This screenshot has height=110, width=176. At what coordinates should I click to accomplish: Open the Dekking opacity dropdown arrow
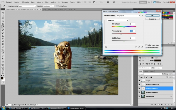click(174, 74)
